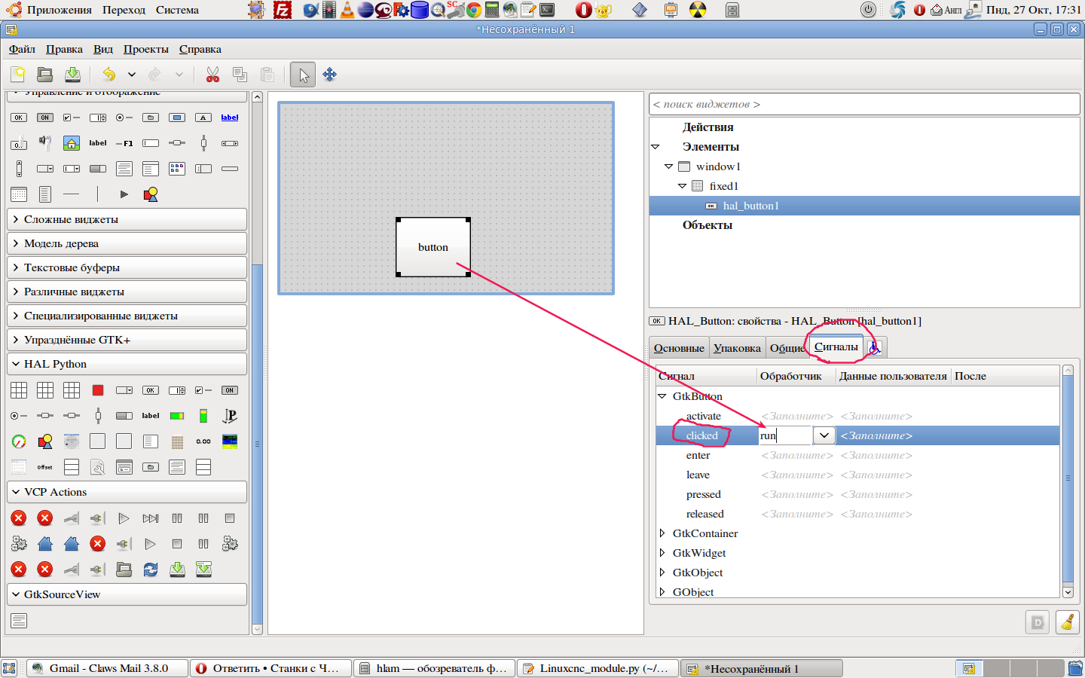Expand the Модель дерева palette group
This screenshot has width=1085, height=678.
click(x=127, y=243)
